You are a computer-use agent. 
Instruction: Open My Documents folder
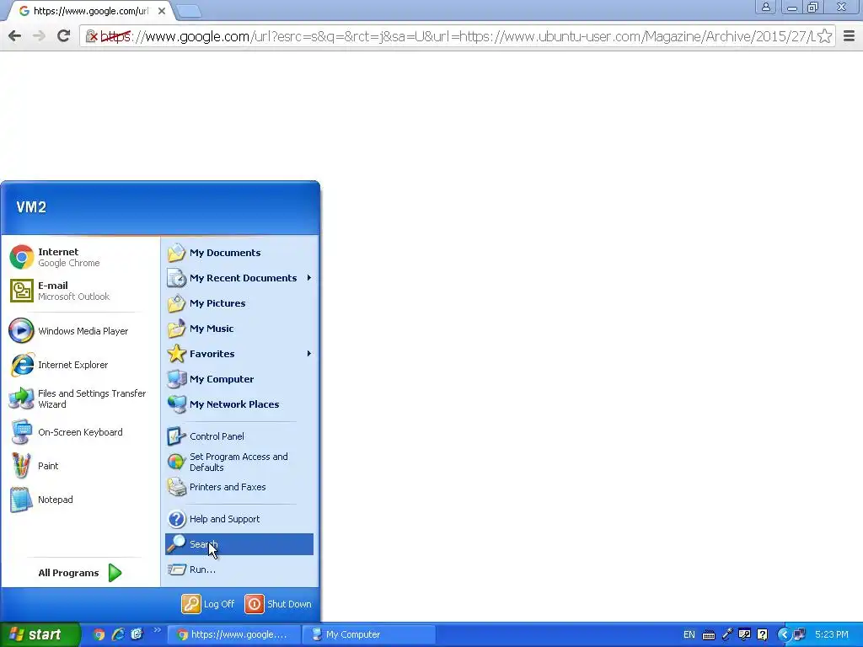[x=239, y=253]
